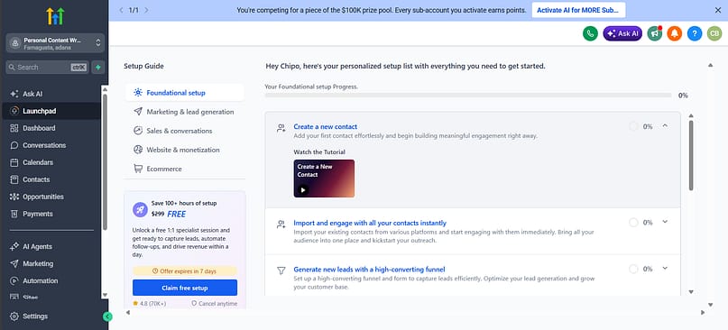The height and width of the screenshot is (330, 728).
Task: Click the green phone dialer icon
Action: coord(590,33)
